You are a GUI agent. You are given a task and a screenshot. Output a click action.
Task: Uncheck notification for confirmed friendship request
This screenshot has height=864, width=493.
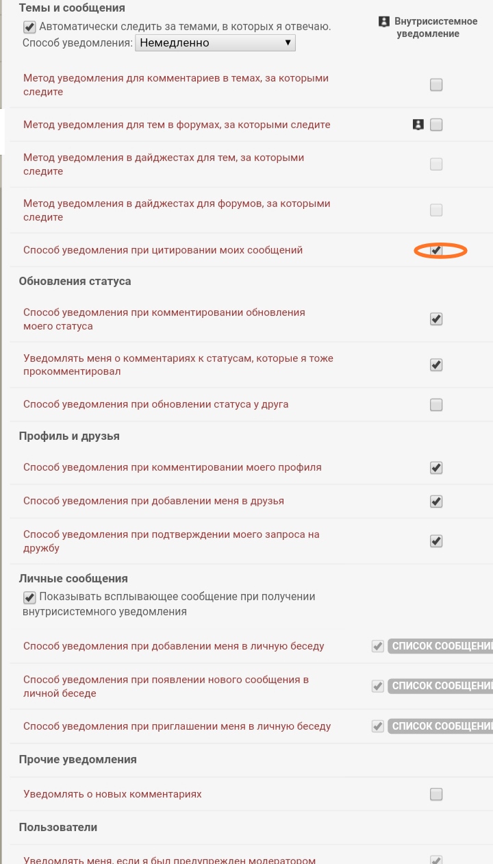[436, 541]
